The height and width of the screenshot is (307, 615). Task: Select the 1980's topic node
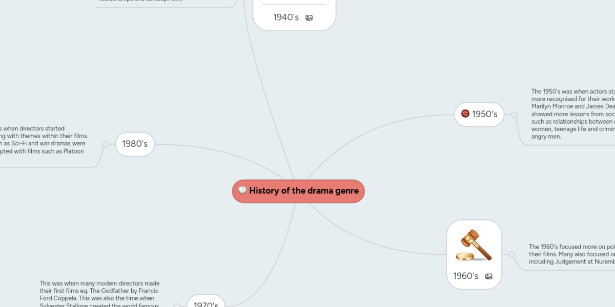135,144
